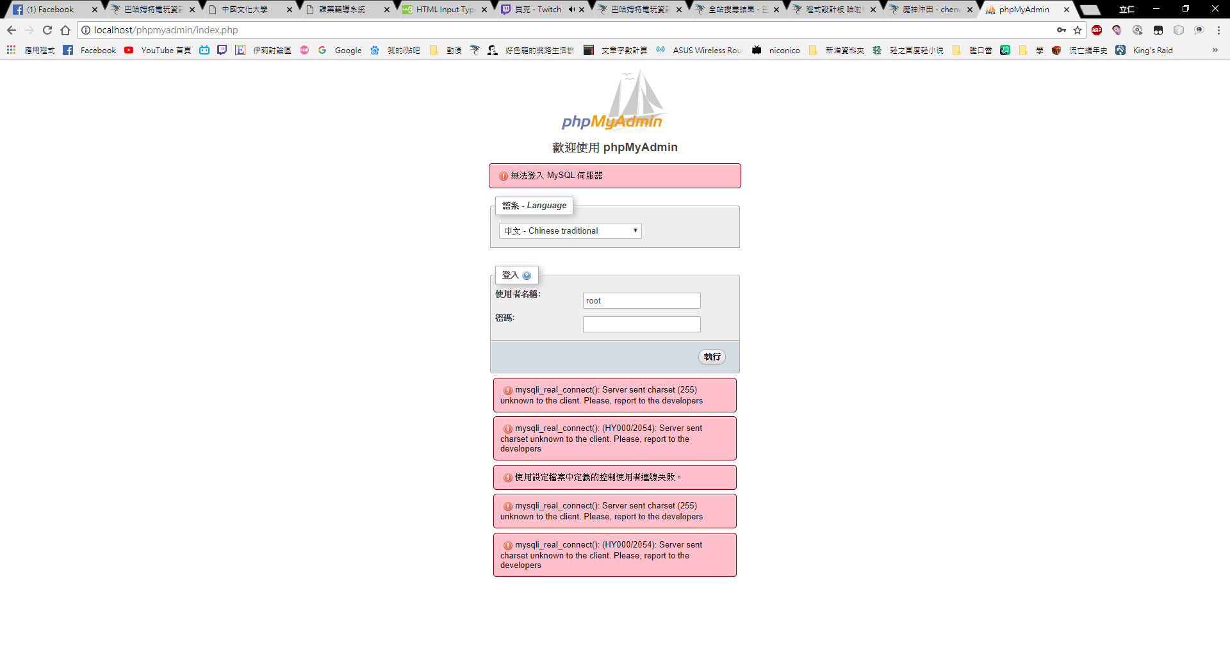Open the 語系 Language dropdown

tap(569, 231)
